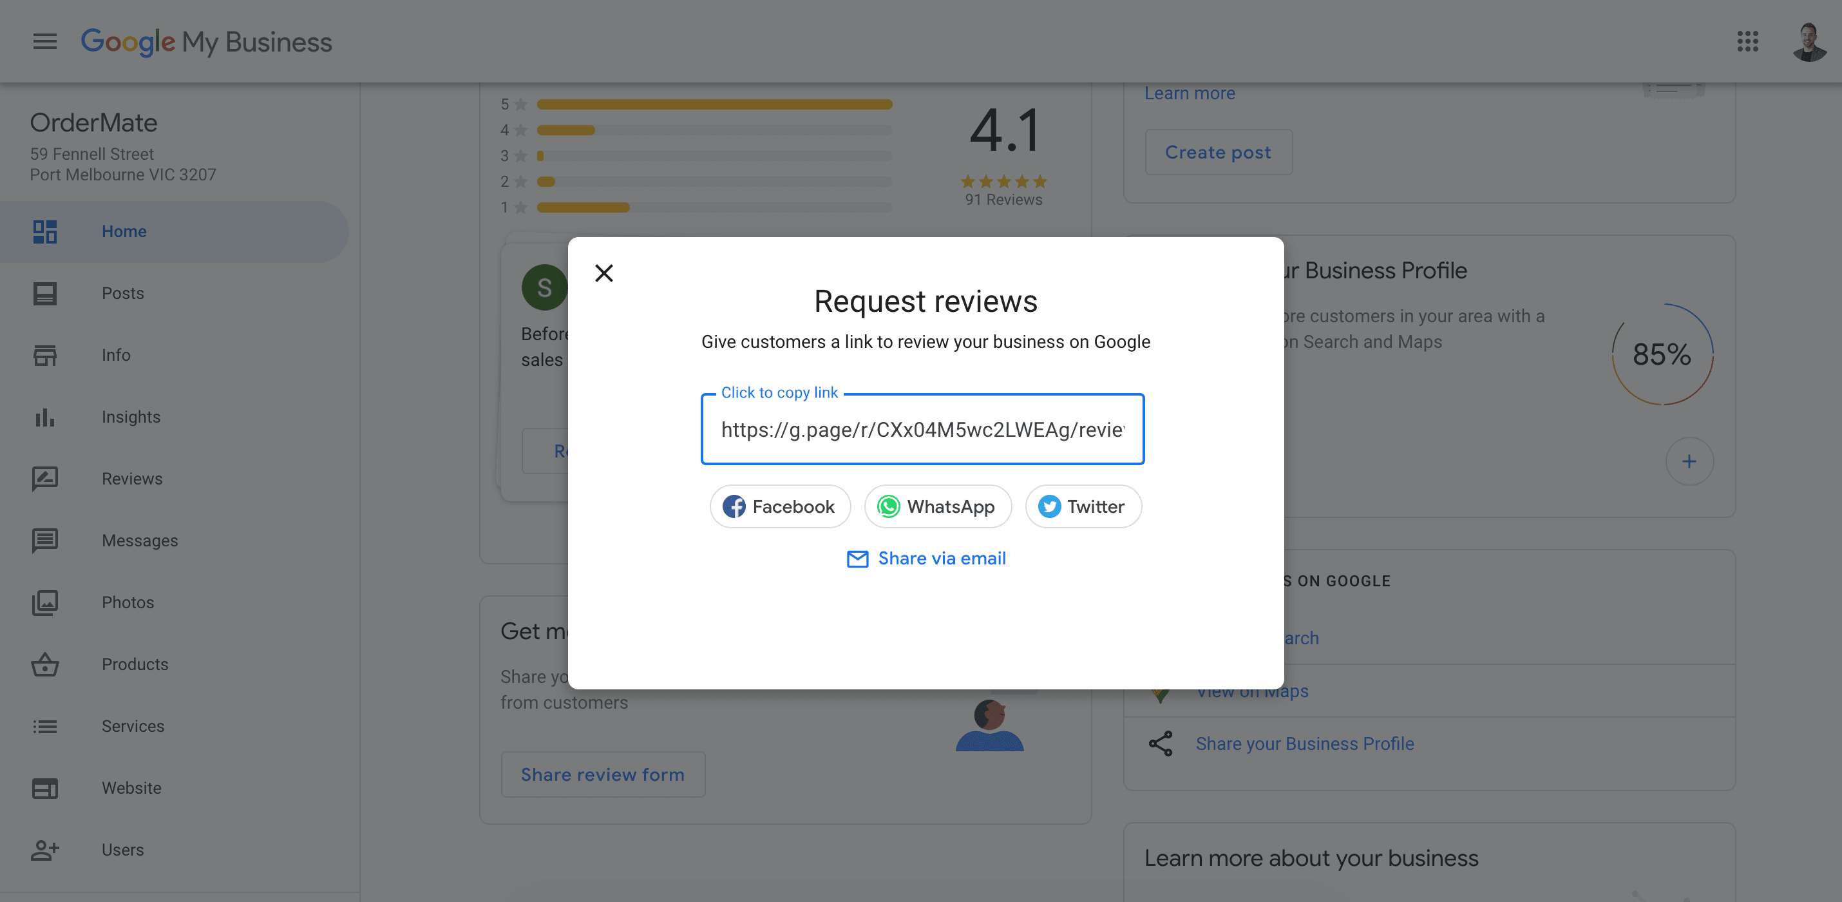Open Products in the sidebar
The image size is (1842, 902).
(174, 664)
